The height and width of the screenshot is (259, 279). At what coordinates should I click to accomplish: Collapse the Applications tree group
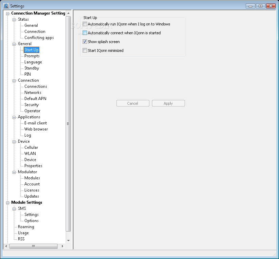[14, 117]
